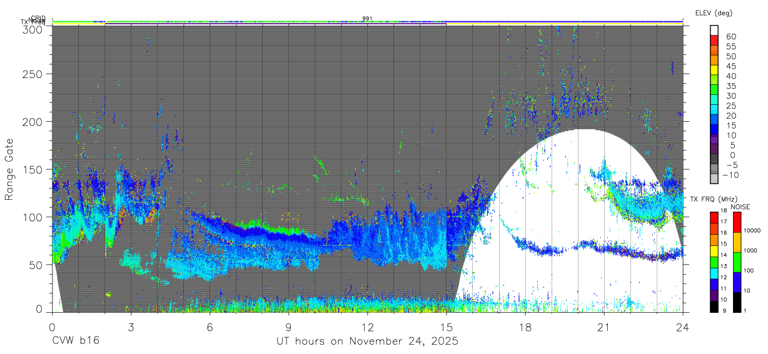Click the red 55–60 swatch on ELEV scale
This screenshot has width=768, height=354.
(715, 40)
